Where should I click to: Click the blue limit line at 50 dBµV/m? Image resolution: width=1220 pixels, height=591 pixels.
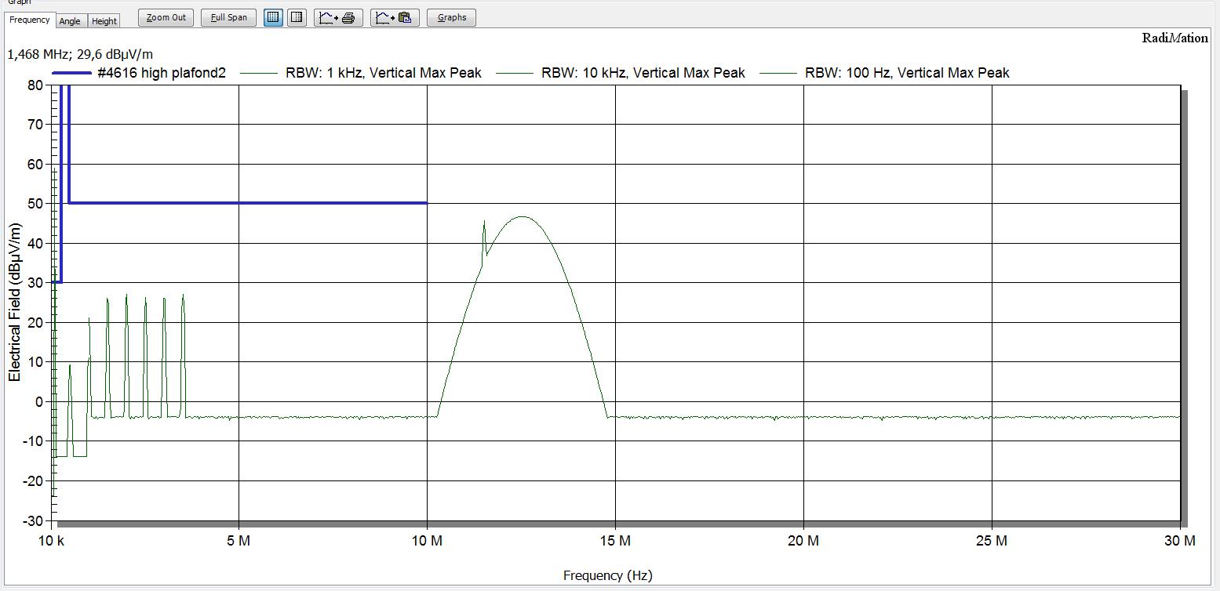(x=248, y=203)
